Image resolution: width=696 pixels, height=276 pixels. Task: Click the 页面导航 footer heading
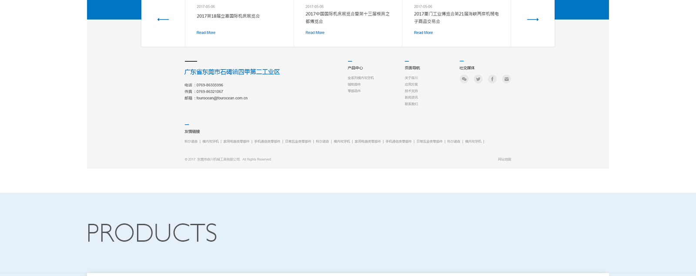(412, 68)
